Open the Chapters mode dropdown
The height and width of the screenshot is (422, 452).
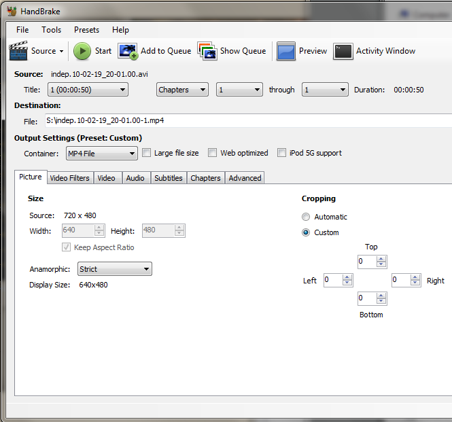(182, 90)
